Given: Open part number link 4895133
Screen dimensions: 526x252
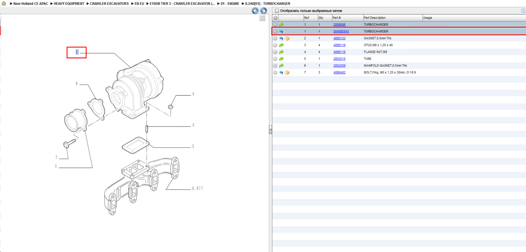Looking at the screenshot, I should point(339,38).
